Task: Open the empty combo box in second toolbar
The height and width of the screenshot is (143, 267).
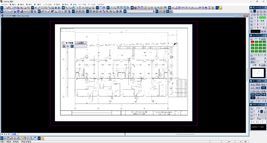Action: (141, 11)
